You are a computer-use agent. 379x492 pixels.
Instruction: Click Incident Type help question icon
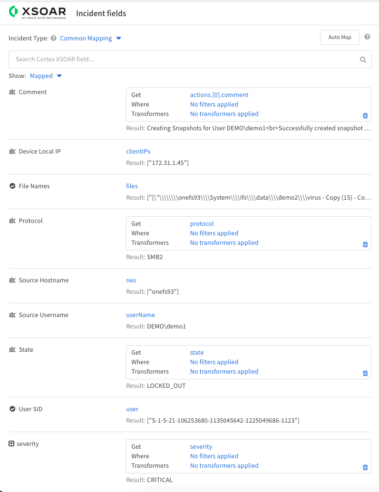click(53, 39)
